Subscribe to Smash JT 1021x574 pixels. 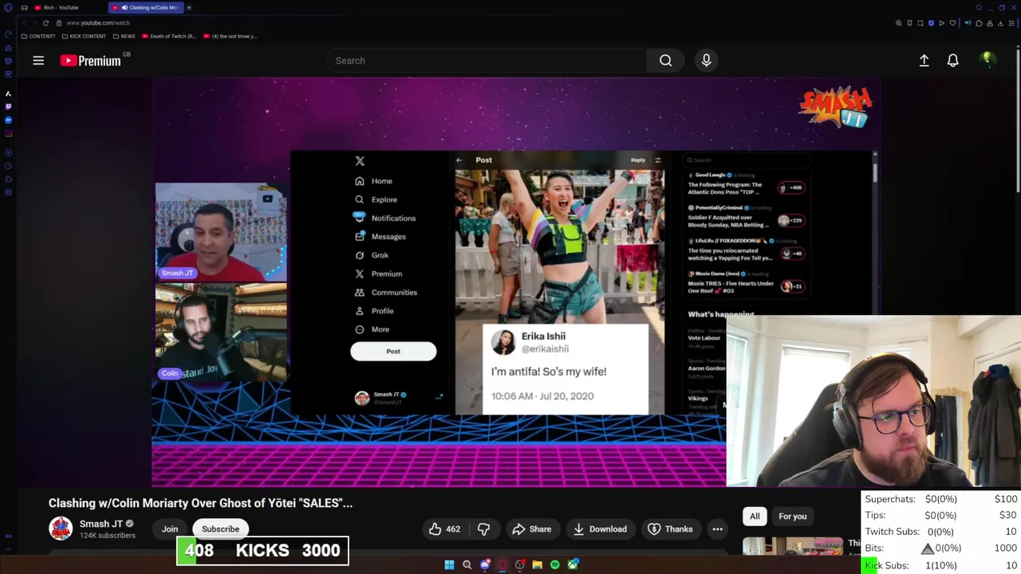(x=220, y=529)
